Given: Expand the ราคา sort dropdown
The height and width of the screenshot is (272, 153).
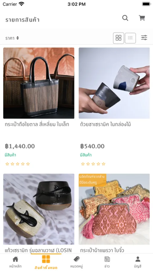Looking at the screenshot, I should click(12, 38).
